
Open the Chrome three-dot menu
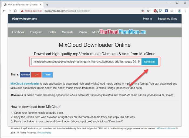pos(185,11)
